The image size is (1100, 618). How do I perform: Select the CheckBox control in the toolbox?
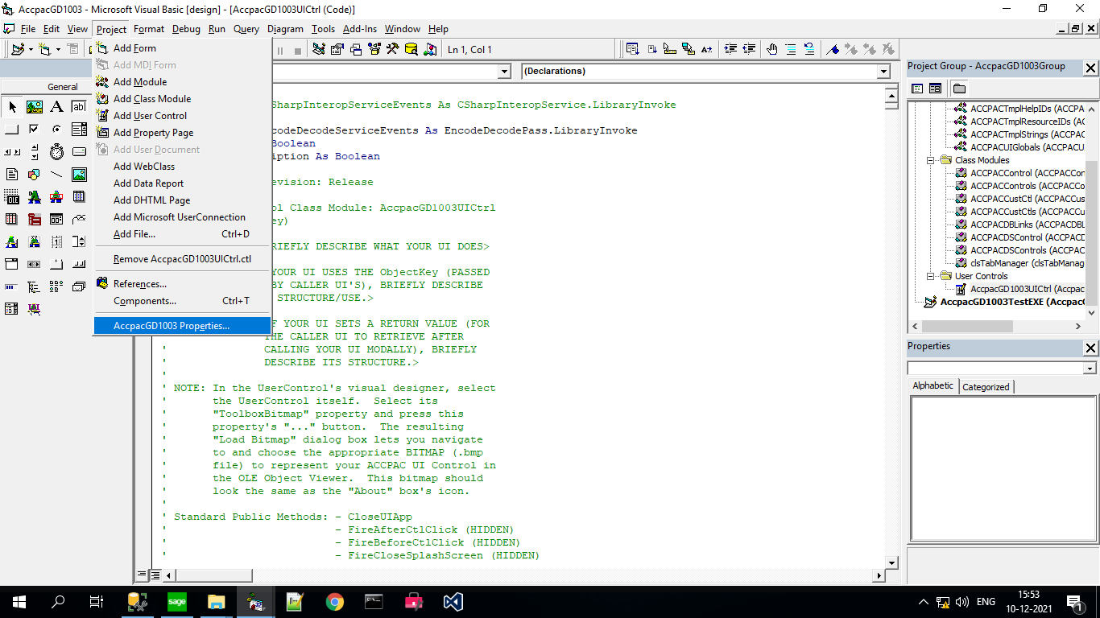click(x=35, y=130)
